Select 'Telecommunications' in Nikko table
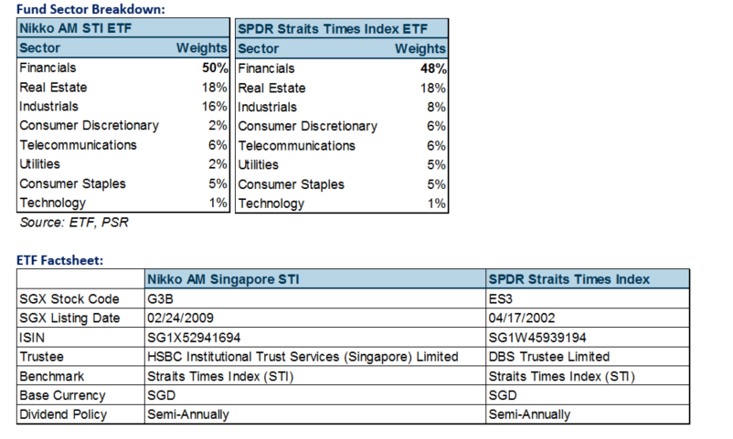This screenshot has width=733, height=439. pos(78,145)
